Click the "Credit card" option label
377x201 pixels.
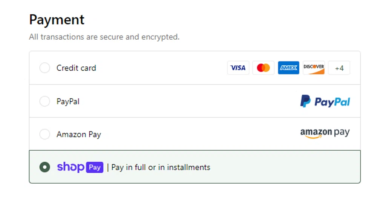(x=76, y=68)
